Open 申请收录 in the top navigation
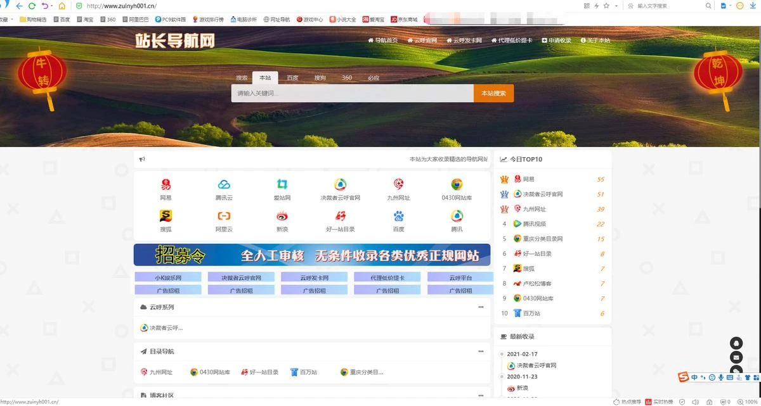The width and height of the screenshot is (761, 406). [556, 41]
